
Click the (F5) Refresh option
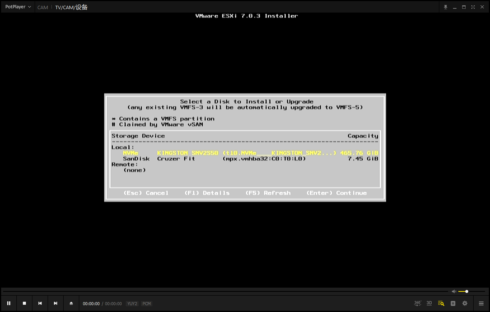[x=268, y=193]
